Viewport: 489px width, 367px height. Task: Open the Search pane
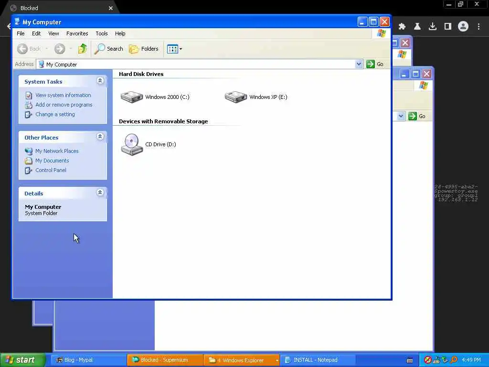point(109,49)
